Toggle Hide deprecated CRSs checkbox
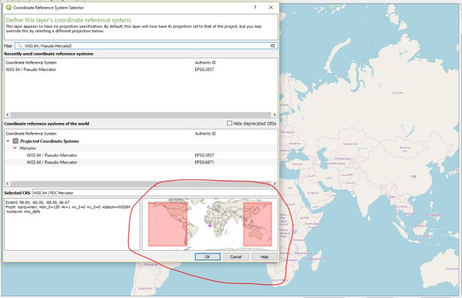 (229, 123)
